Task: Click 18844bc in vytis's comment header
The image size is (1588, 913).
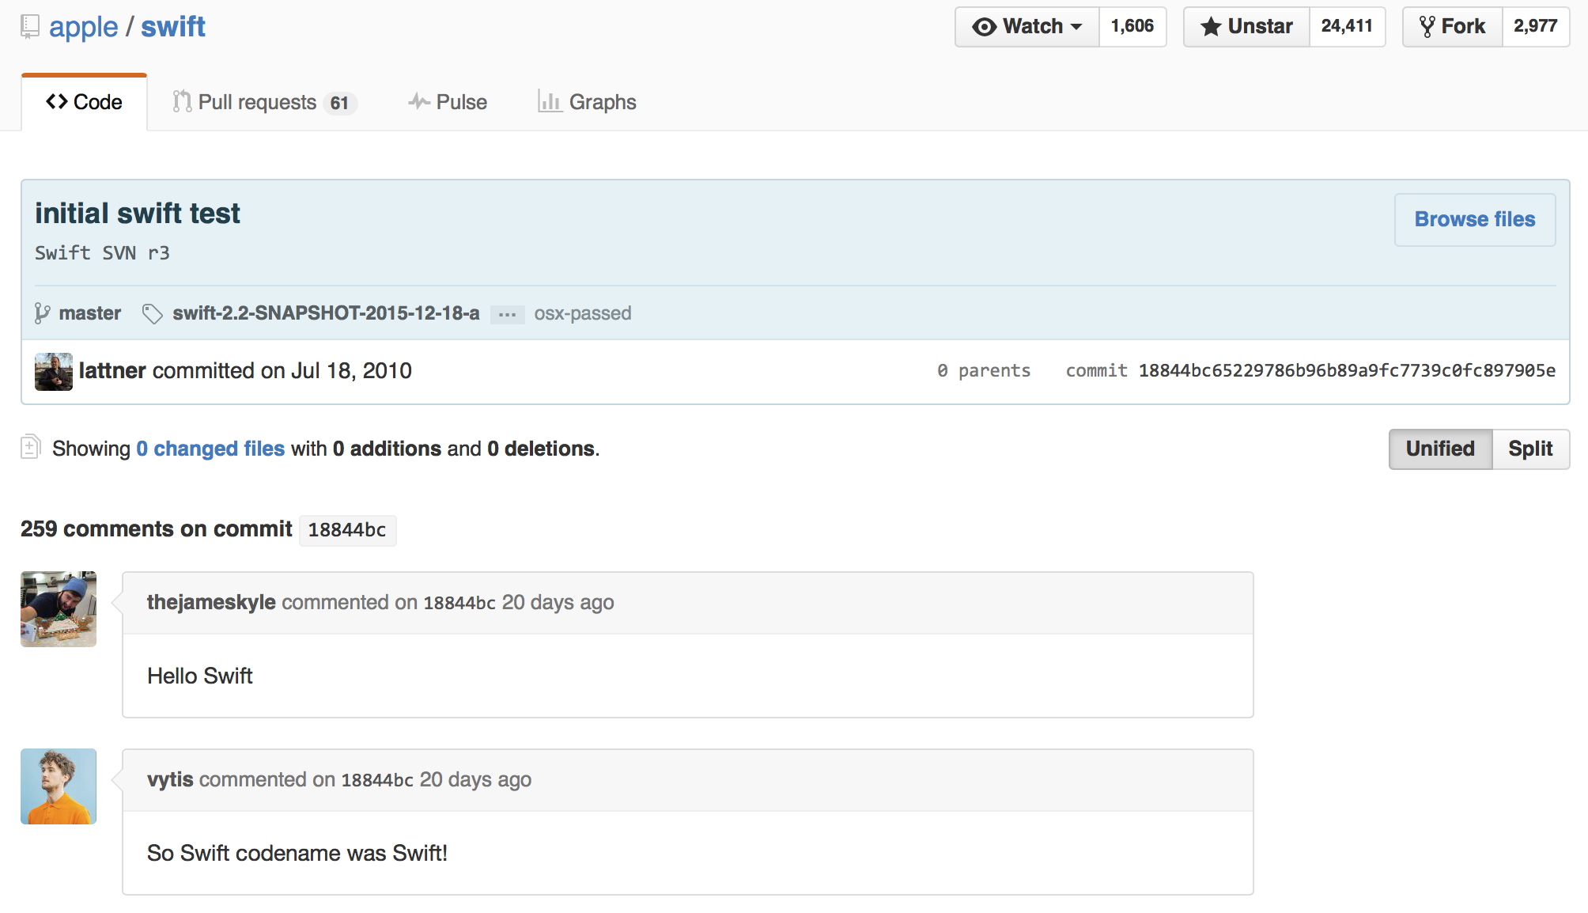Action: click(377, 780)
